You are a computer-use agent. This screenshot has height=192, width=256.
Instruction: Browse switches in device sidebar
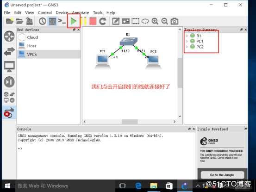tap(9, 51)
